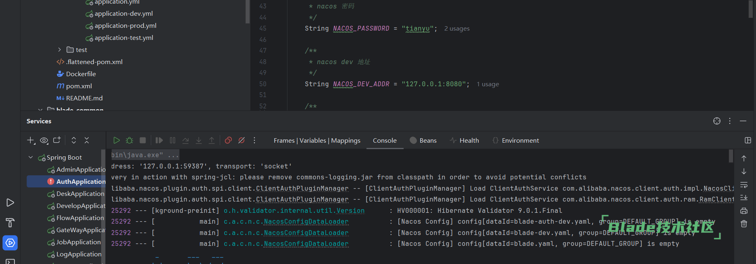This screenshot has height=264, width=756.
Task: Open the Build hammer tool window
Action: 10,222
